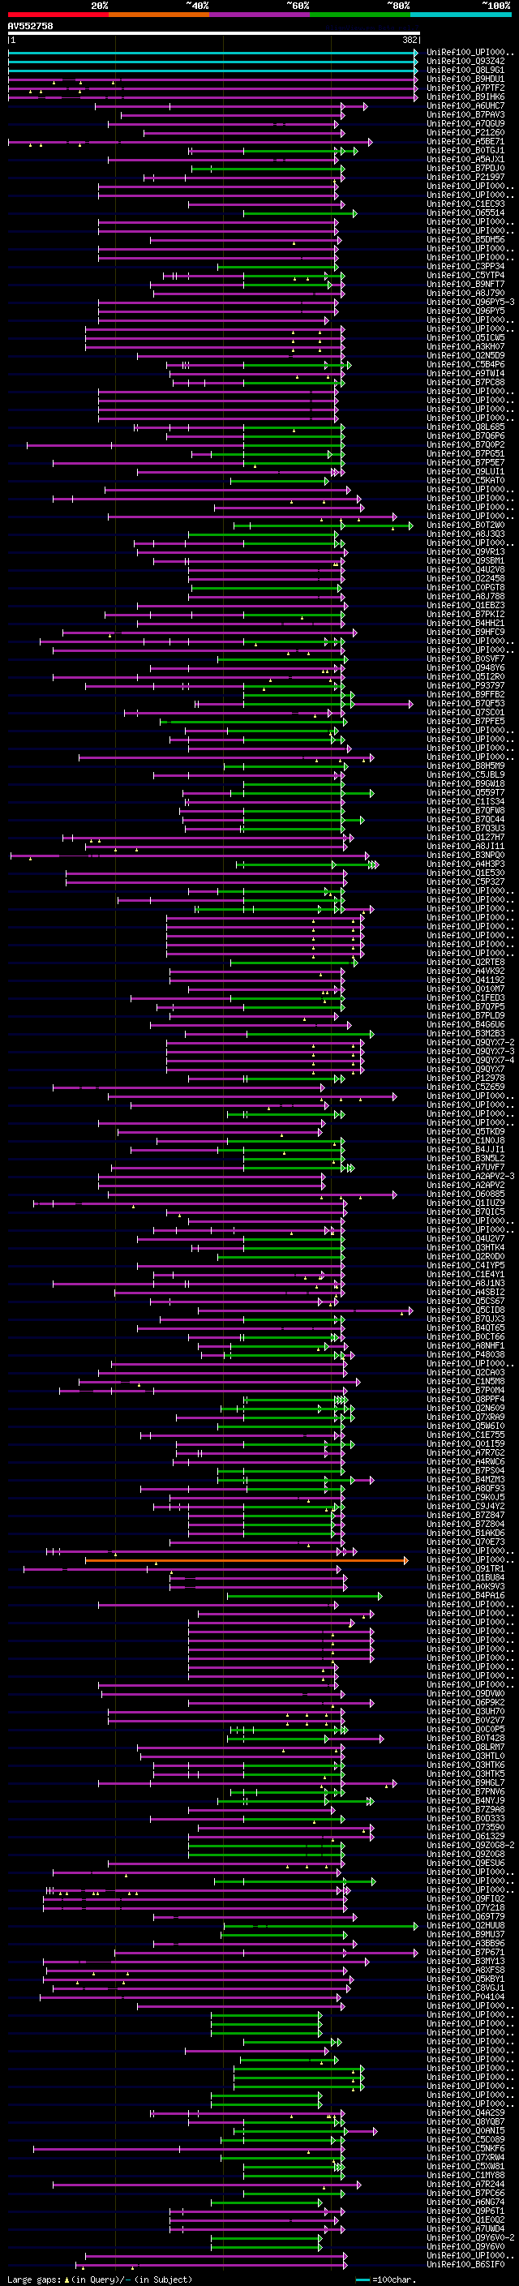
Task: Select the UniRef100_O65514 label
Action: click(465, 213)
